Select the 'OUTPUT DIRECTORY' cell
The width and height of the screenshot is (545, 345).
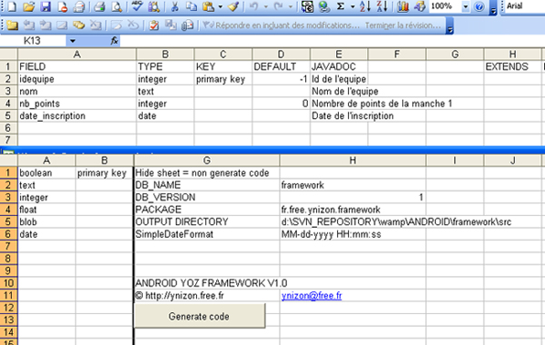pyautogui.click(x=207, y=222)
